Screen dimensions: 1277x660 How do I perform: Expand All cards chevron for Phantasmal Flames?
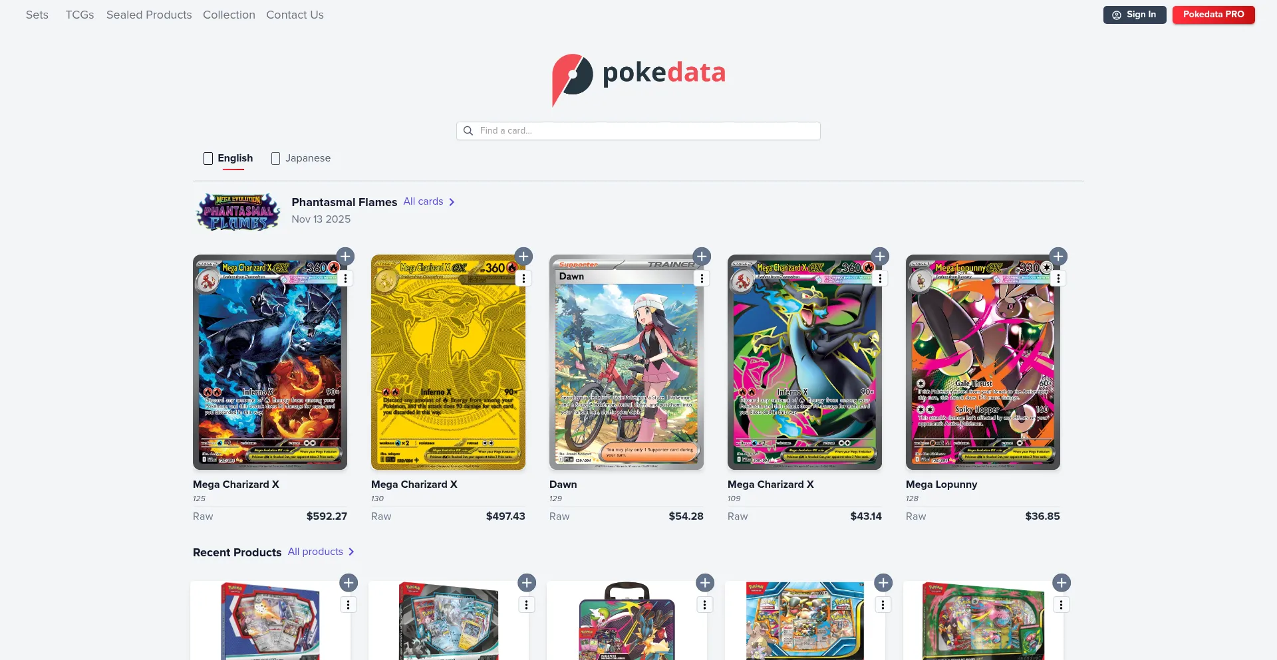452,202
